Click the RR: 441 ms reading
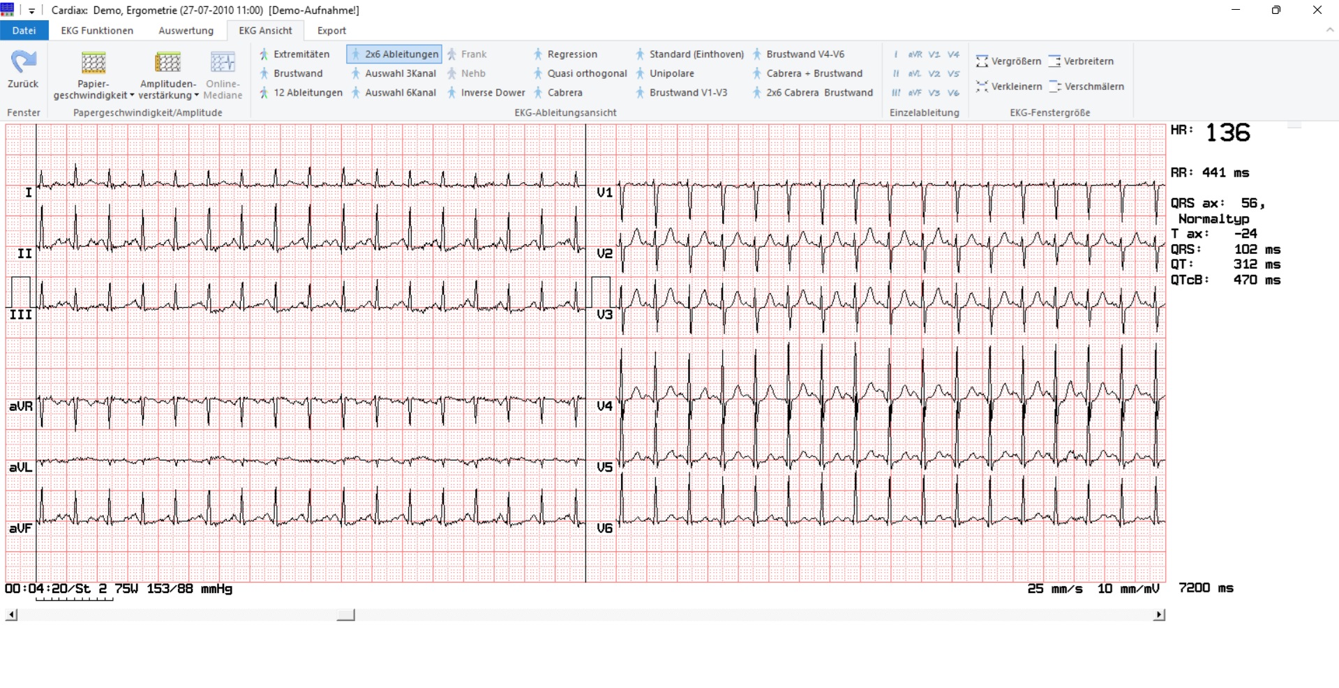The width and height of the screenshot is (1339, 688). pos(1210,172)
